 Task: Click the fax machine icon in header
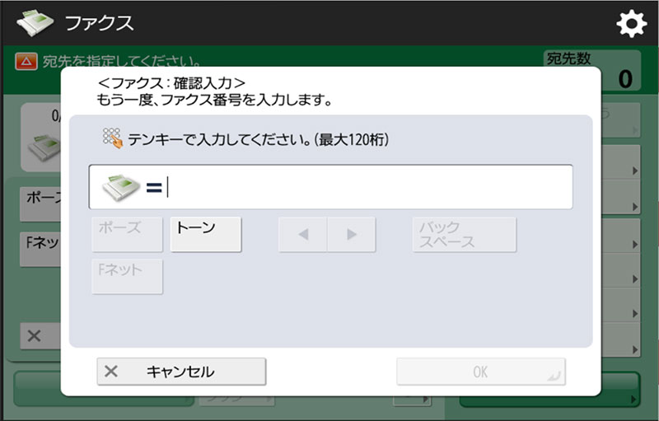(35, 23)
